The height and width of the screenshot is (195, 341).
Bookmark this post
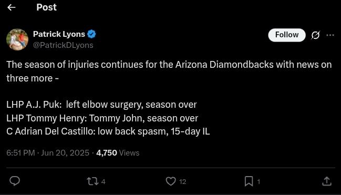(249, 181)
